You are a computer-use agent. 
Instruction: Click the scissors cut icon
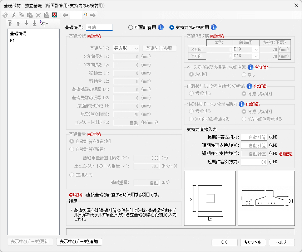(14, 15)
